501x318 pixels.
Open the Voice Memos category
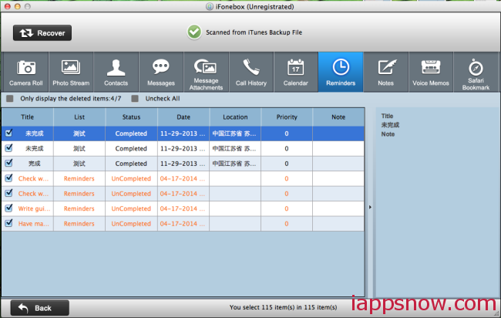[431, 73]
